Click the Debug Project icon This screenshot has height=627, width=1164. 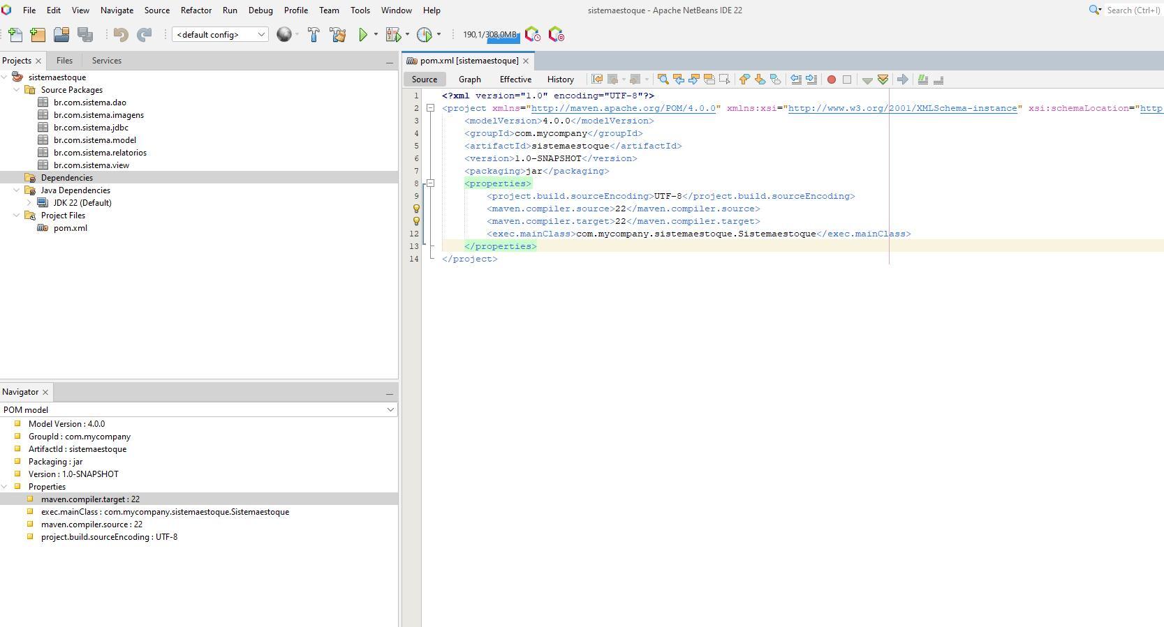[393, 35]
